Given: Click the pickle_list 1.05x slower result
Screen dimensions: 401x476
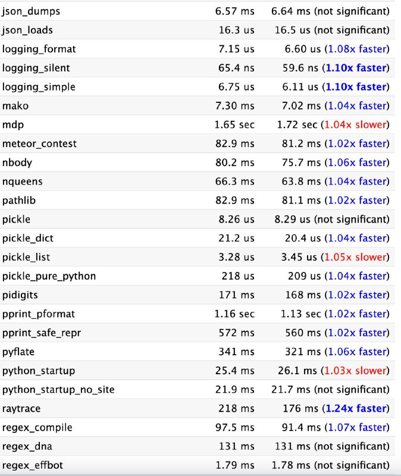Looking at the screenshot, I should [x=355, y=257].
